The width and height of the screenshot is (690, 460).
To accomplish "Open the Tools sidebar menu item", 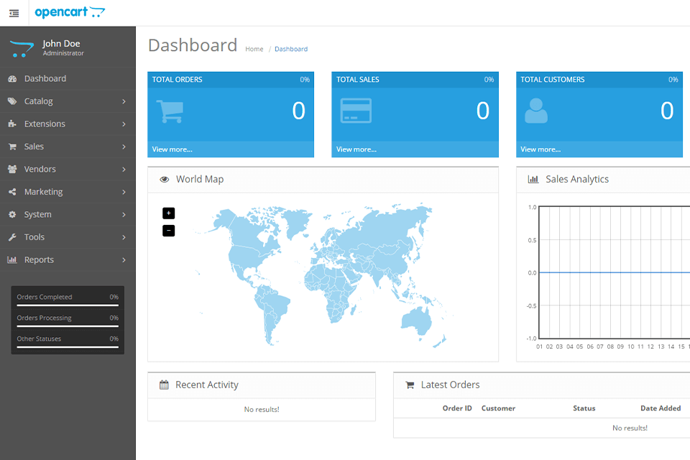I will coord(68,237).
